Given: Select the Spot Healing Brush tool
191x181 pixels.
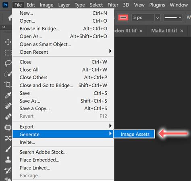Looking at the screenshot, I should tap(8, 106).
